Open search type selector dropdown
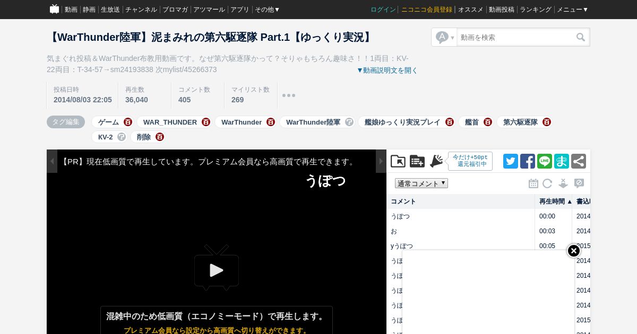This screenshot has height=334, width=637. pos(445,37)
